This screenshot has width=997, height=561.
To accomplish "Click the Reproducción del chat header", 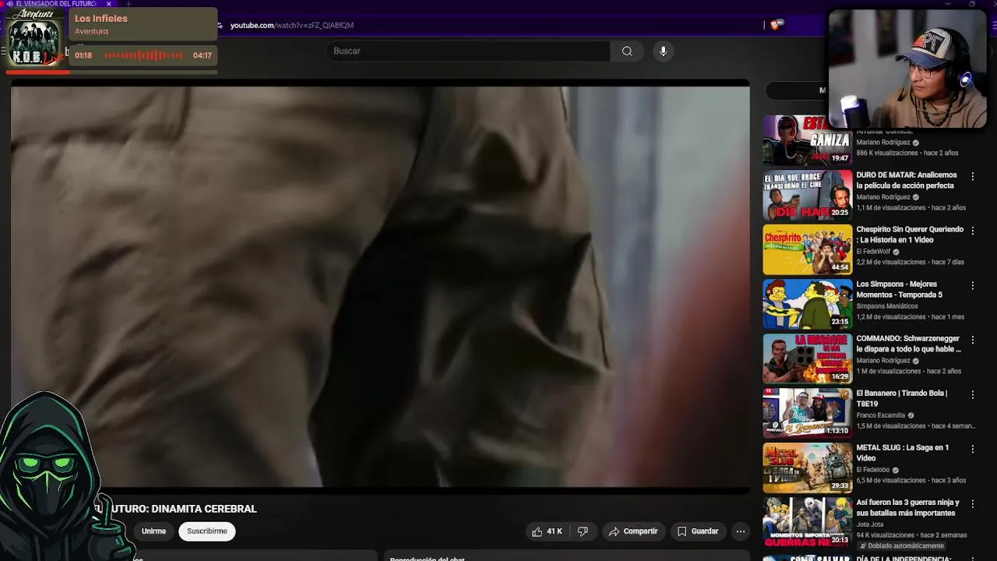I will coord(427,559).
